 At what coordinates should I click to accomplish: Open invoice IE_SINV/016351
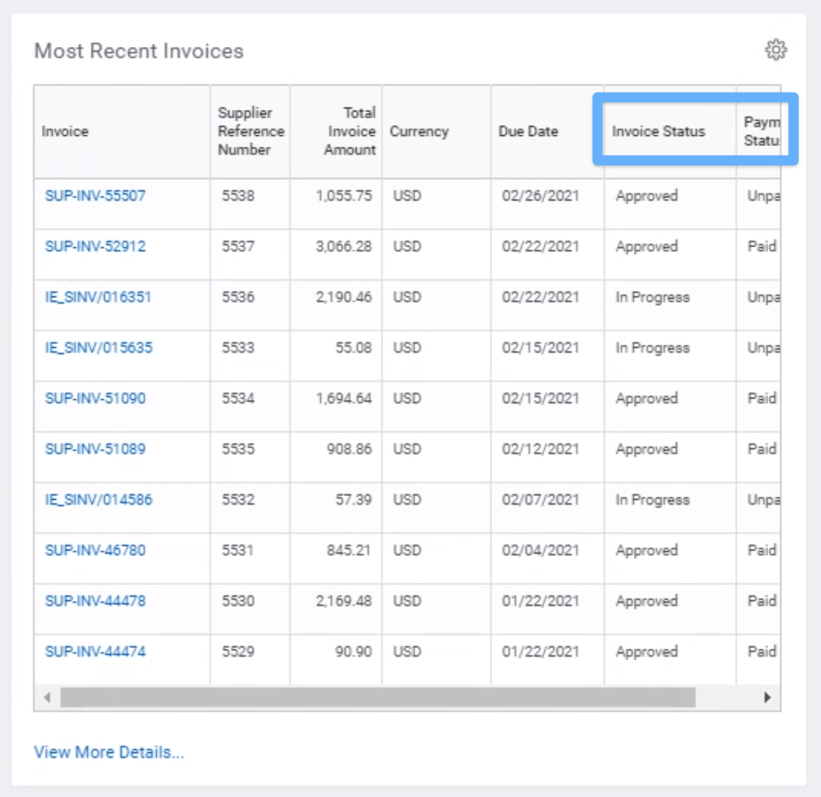95,297
